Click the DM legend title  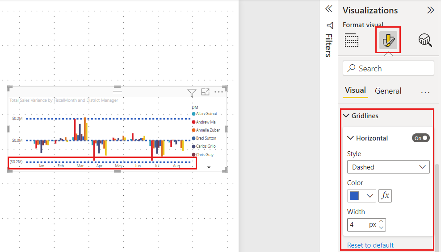[195, 107]
